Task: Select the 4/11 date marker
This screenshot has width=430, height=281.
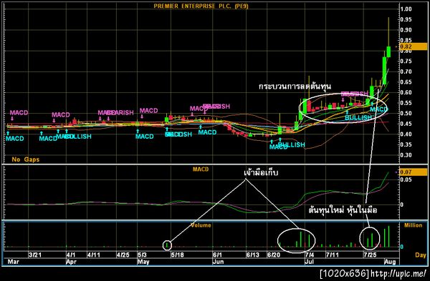Action: tap(94, 255)
